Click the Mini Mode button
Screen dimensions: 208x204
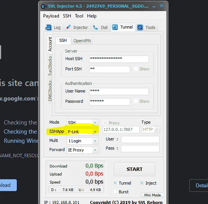pyautogui.click(x=152, y=195)
